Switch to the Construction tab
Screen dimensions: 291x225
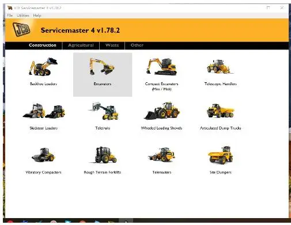[43, 45]
